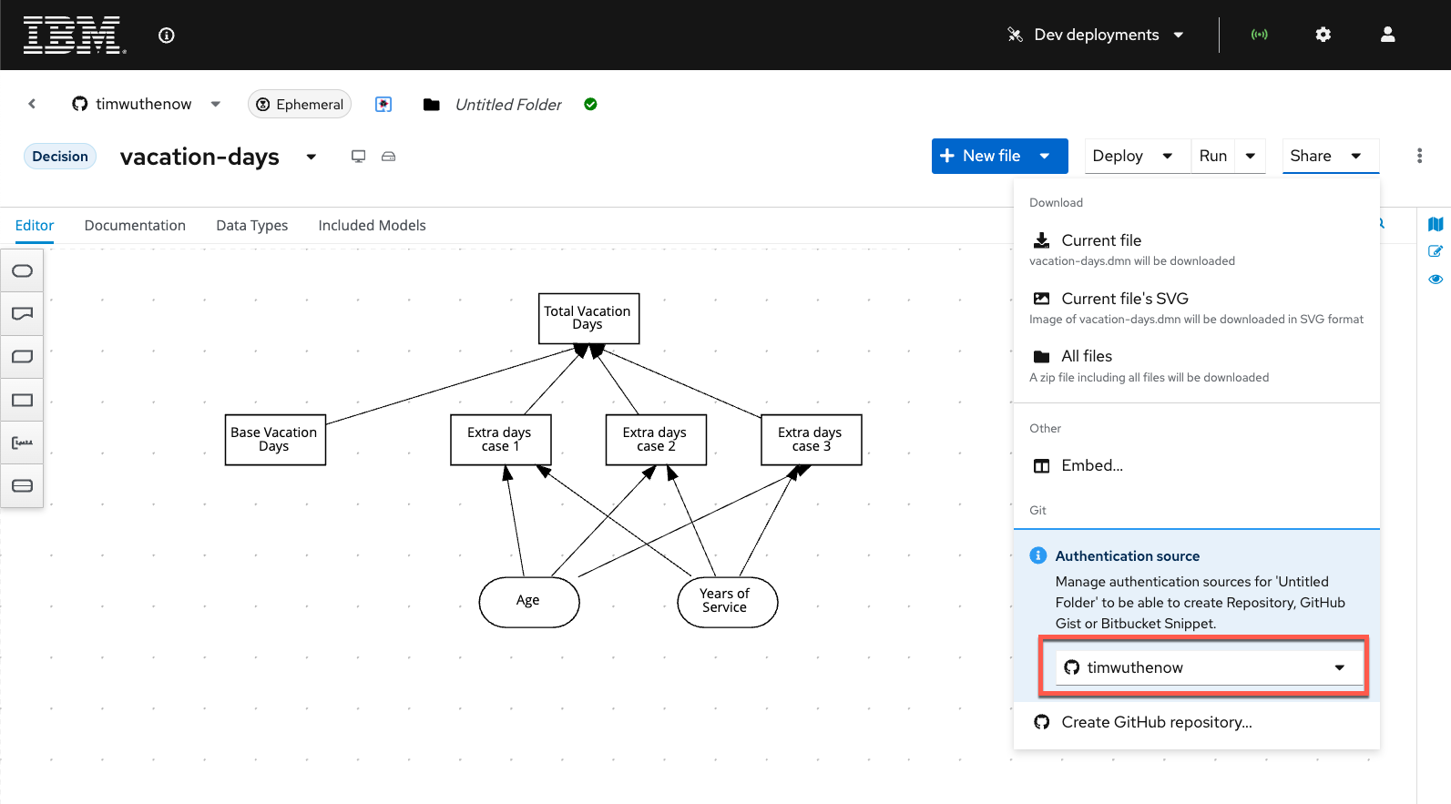Select the Total Vacation Days node

pyautogui.click(x=588, y=318)
